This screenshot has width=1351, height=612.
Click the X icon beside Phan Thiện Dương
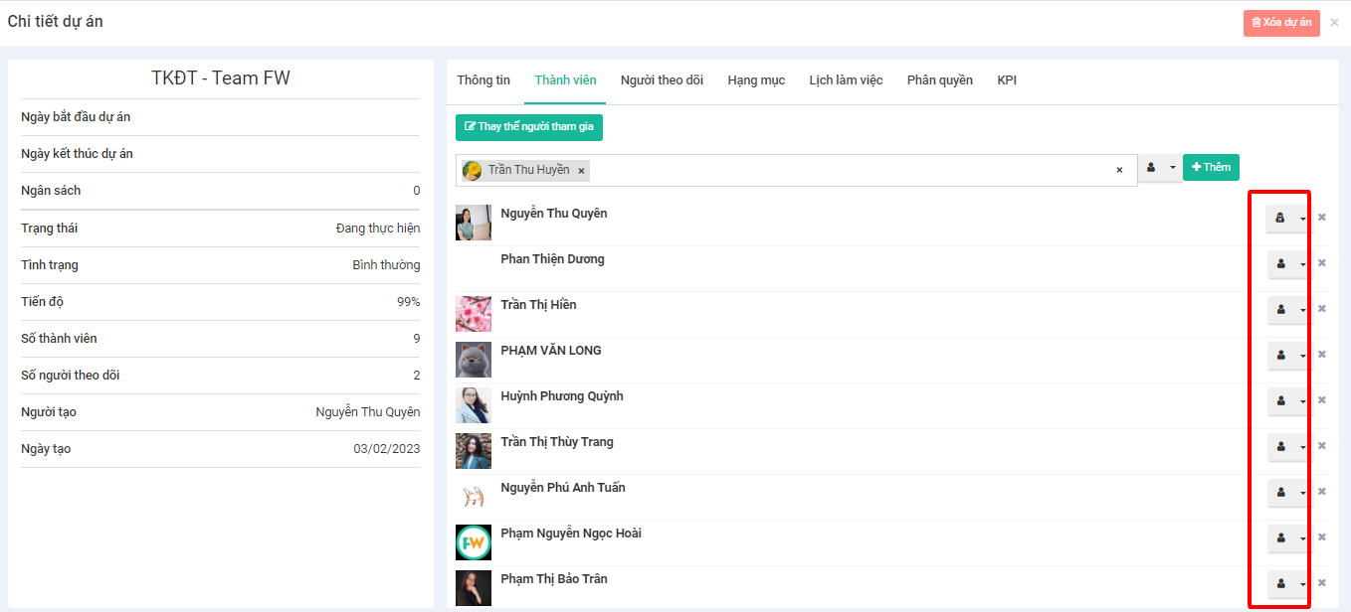1322,263
